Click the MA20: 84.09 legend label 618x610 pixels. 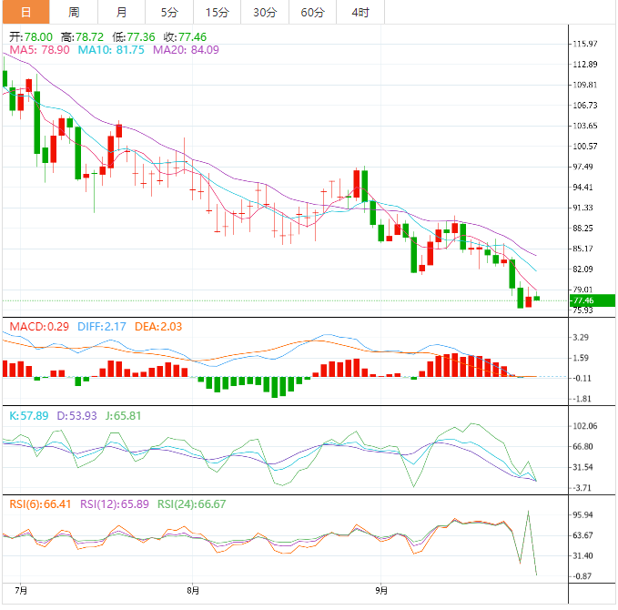click(x=186, y=50)
